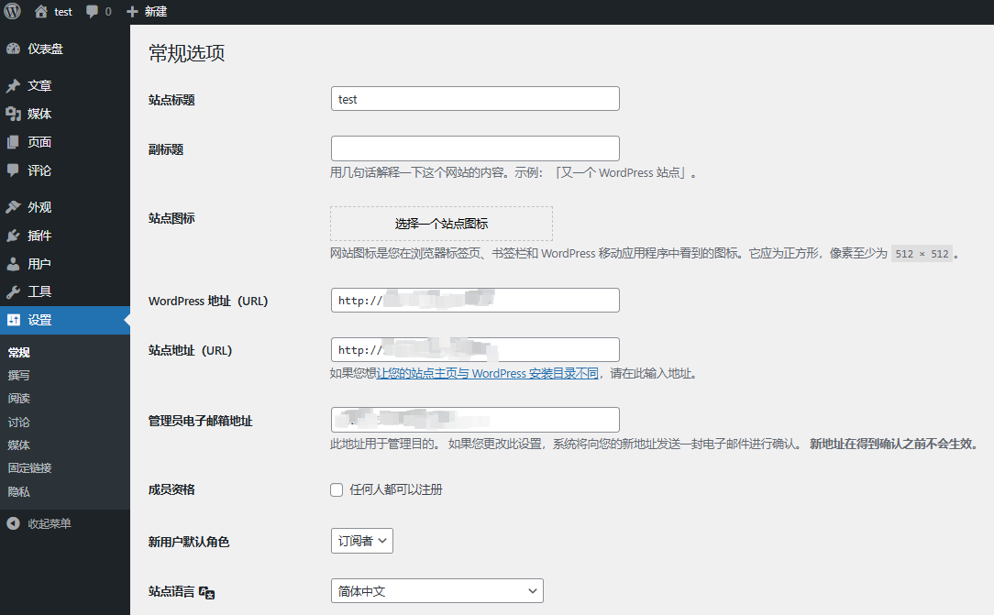Click the 用户 person icon

pos(14,263)
